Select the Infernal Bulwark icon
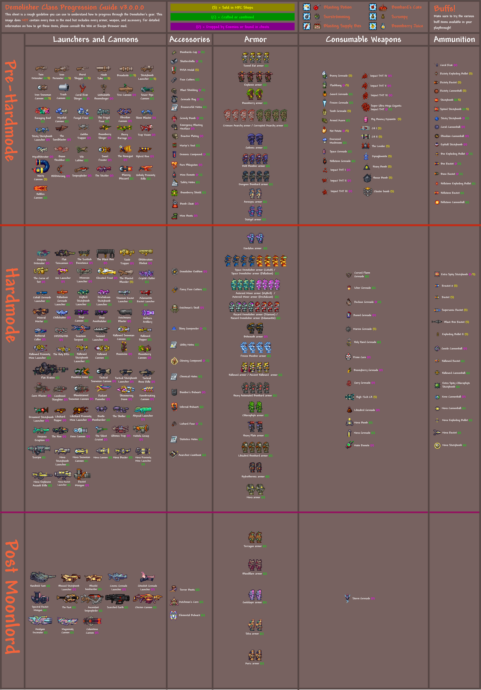Screen dimensions: 481x690 coord(174,407)
